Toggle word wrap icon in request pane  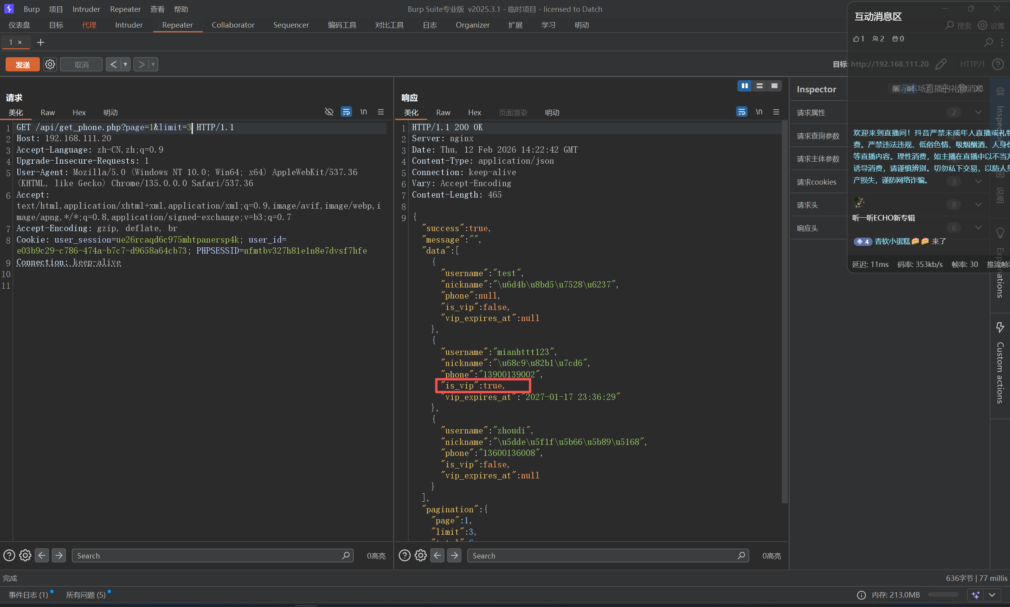point(346,112)
